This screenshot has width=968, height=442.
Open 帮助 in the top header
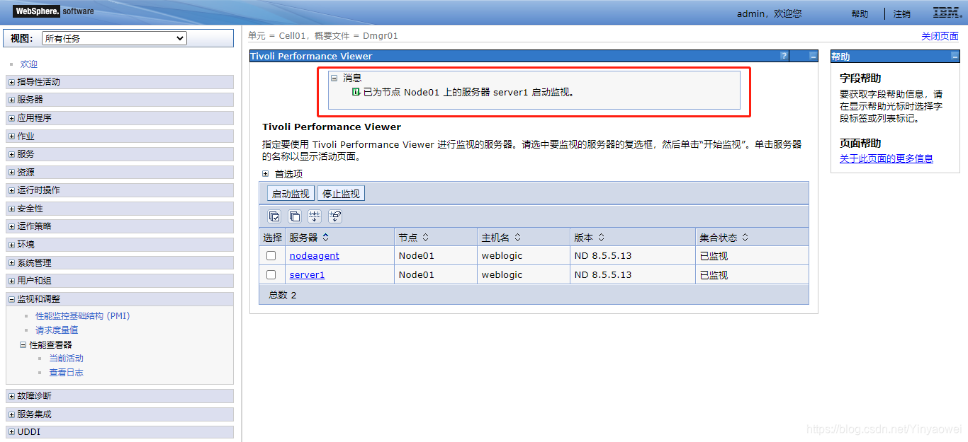860,14
